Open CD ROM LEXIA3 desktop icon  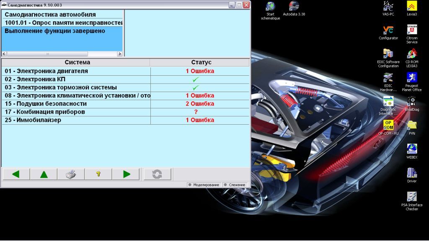point(412,58)
